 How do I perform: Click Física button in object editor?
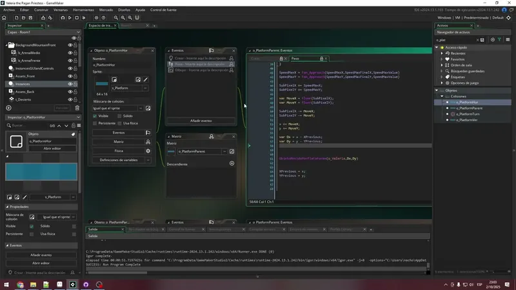click(x=119, y=151)
